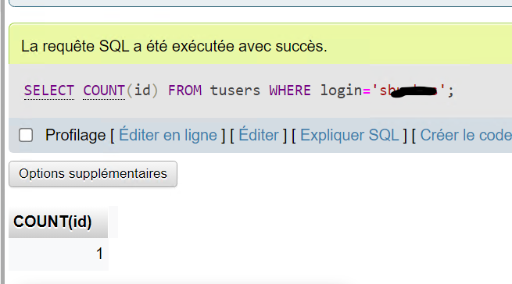Click the Éditer link
This screenshot has height=284, width=512.
pos(259,135)
